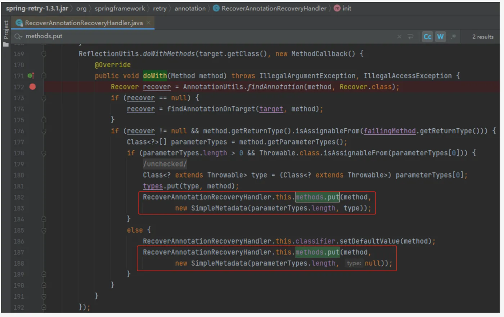Click the spring-retry-1.3.1.jar breadcrumb
Screen dimensions: 504x317
37,8
